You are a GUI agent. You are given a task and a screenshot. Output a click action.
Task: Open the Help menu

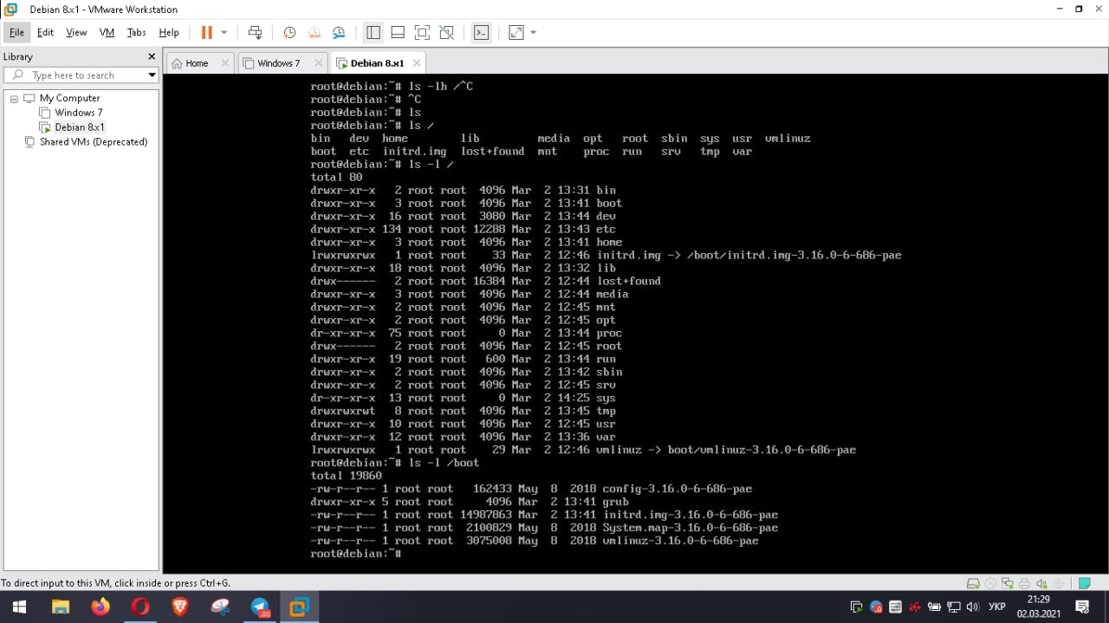click(169, 32)
